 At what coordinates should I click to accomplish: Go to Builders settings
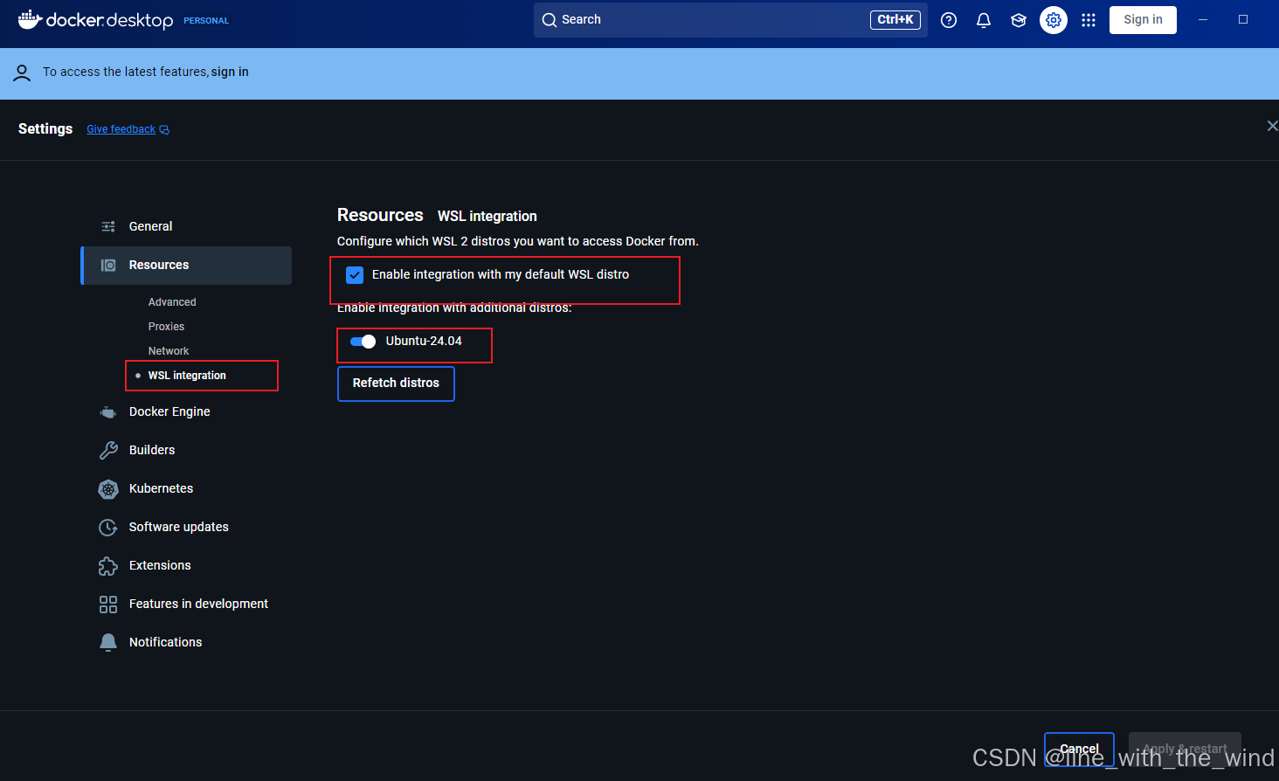point(187,450)
